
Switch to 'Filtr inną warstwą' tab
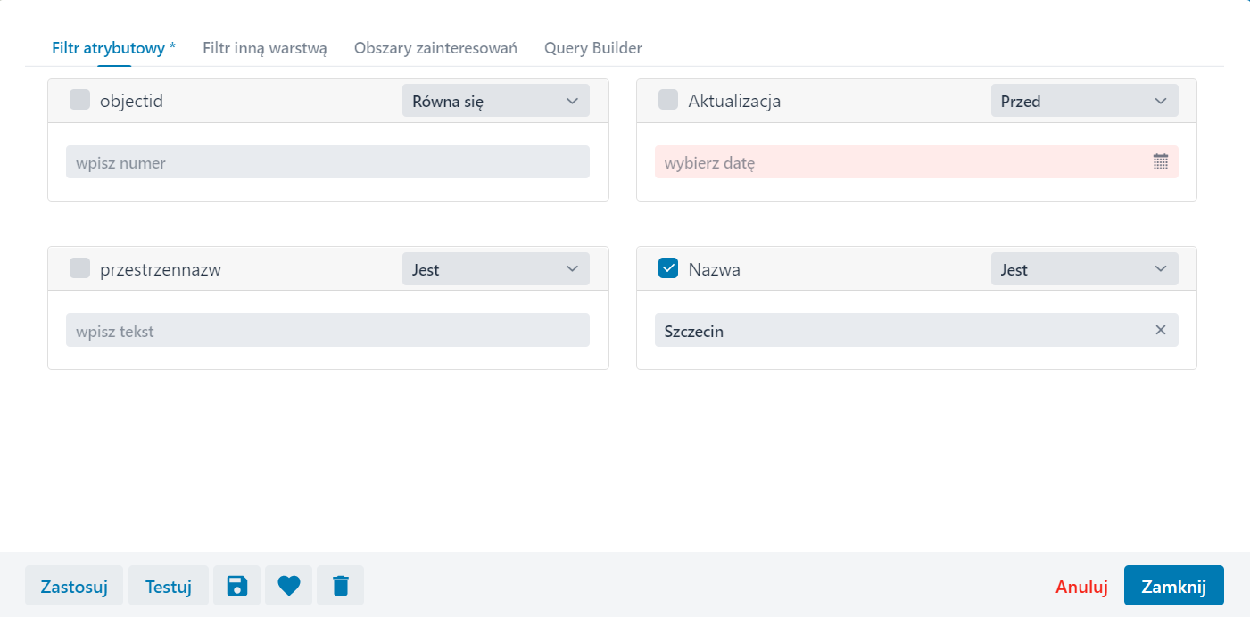point(264,48)
